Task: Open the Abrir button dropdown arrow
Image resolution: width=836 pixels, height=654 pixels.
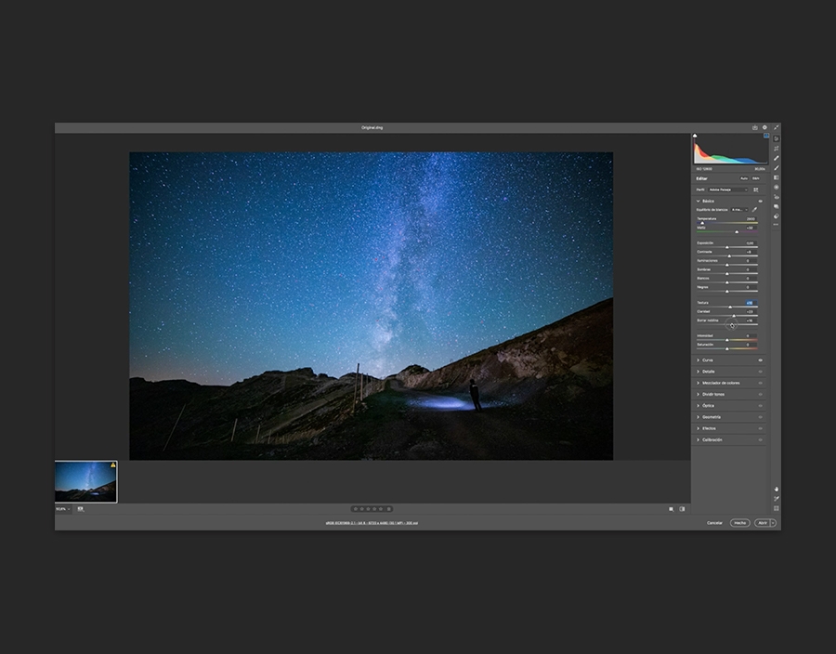Action: (x=774, y=523)
